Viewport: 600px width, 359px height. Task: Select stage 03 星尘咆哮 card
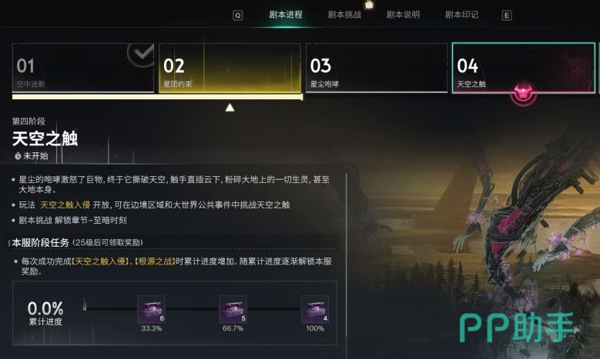click(377, 68)
